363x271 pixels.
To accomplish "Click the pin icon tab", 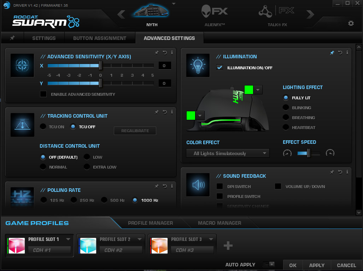I will [12, 38].
